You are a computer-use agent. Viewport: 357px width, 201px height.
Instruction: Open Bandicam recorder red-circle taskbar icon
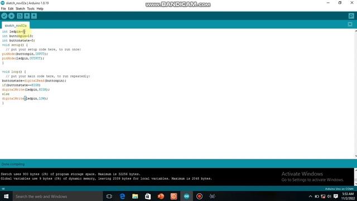(x=199, y=196)
